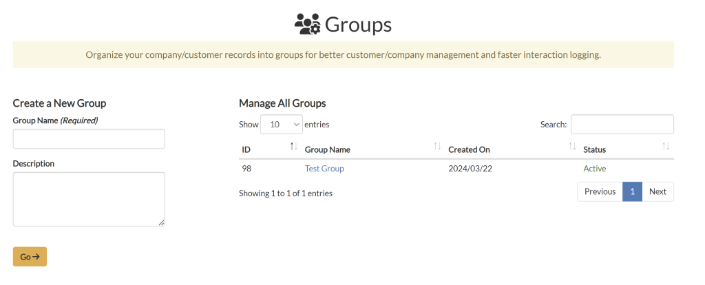This screenshot has width=705, height=285.
Task: Click the Groups people icon in heading
Action: 307,25
